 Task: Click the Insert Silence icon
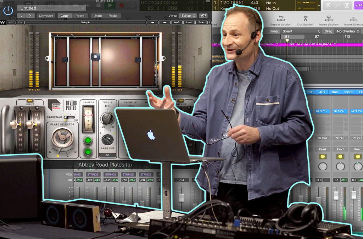click(353, 18)
